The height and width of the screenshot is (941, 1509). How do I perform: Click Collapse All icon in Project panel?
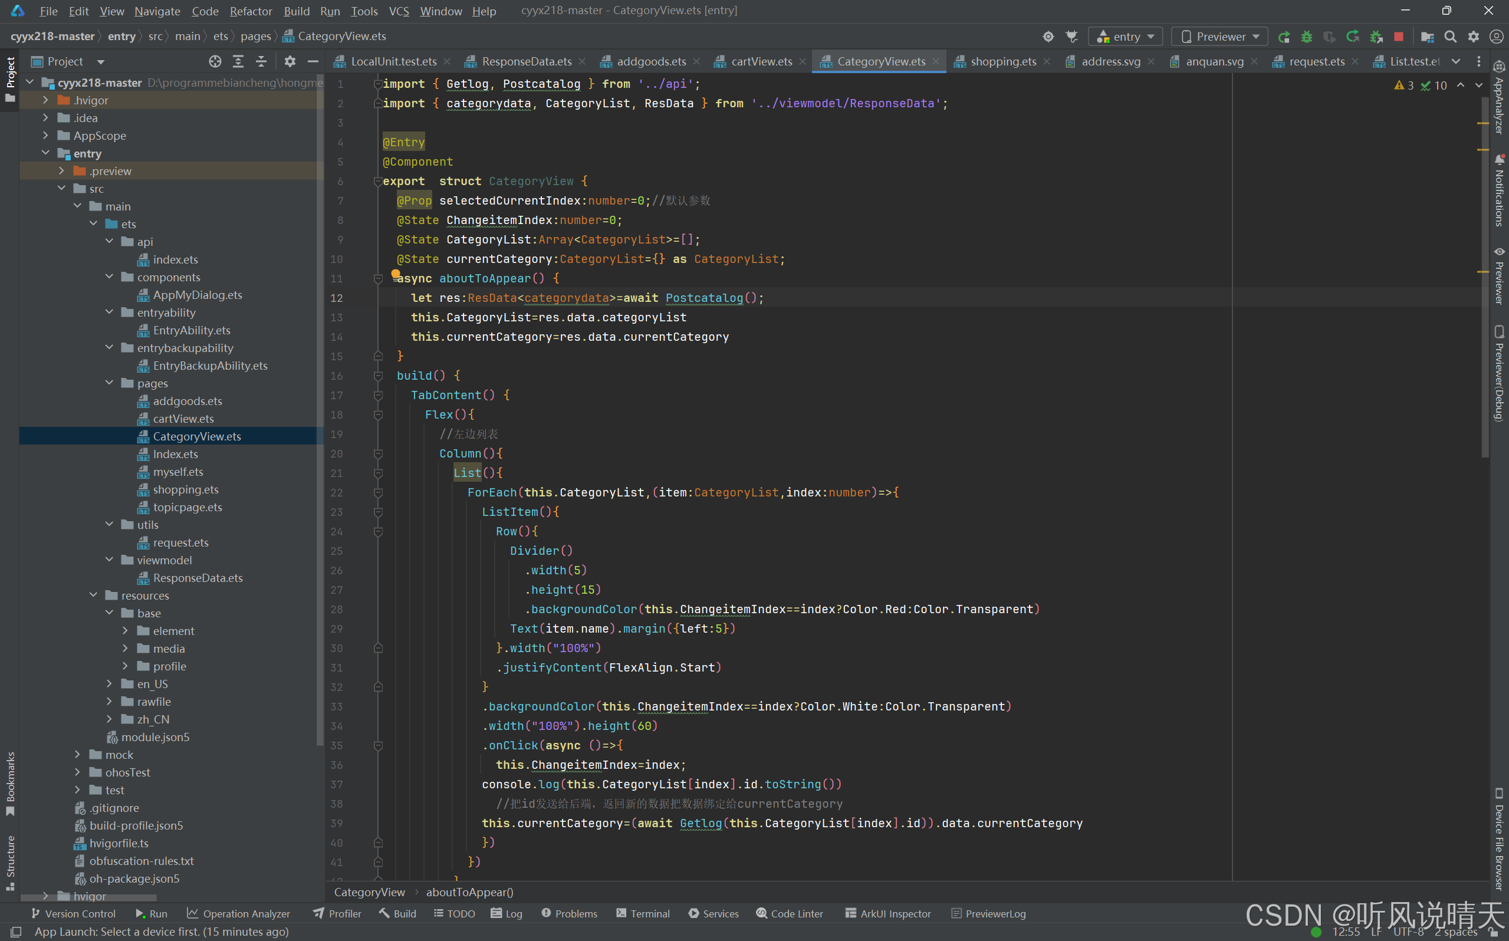(x=261, y=61)
